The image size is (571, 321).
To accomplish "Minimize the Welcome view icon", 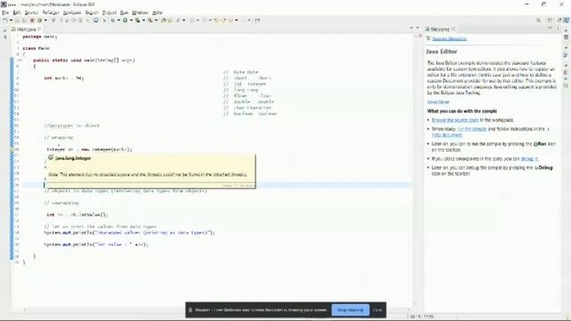I will (550, 28).
